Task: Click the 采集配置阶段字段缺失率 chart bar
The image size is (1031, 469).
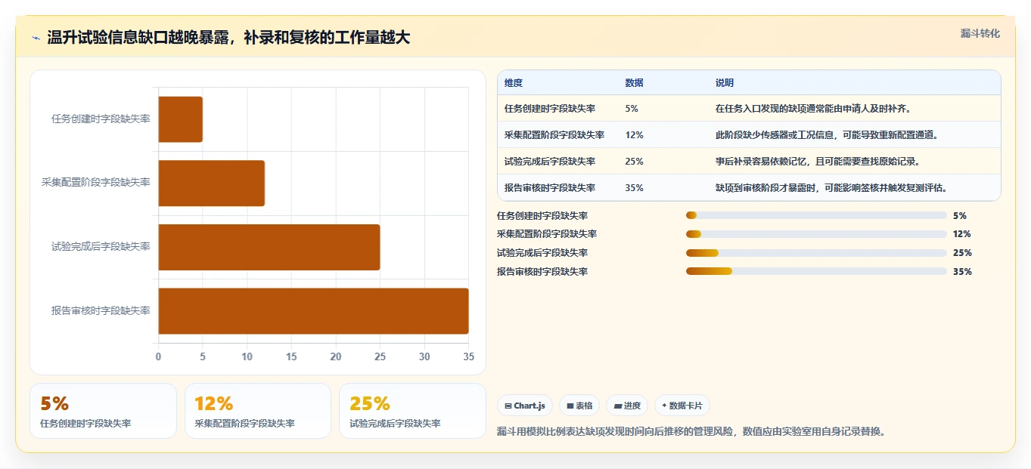Action: (211, 183)
